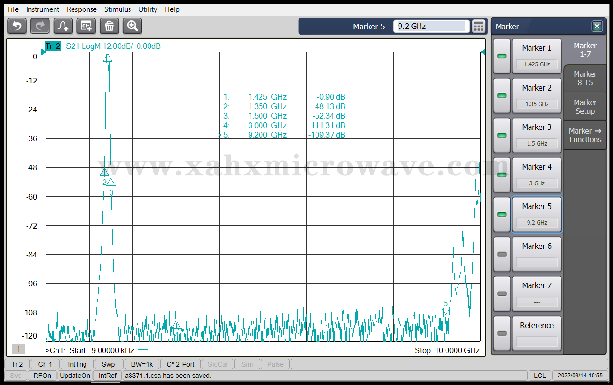Click the Svc status bar button
613x385 pixels.
pyautogui.click(x=16, y=376)
